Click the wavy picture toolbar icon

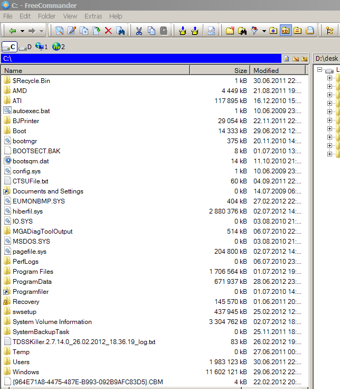point(211,31)
